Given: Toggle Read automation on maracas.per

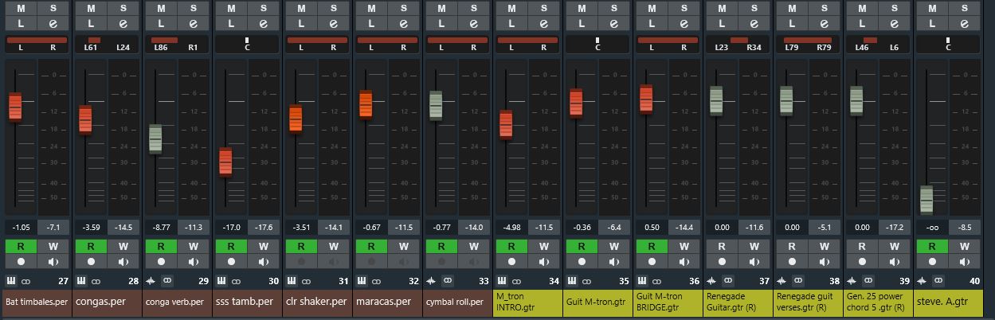Looking at the screenshot, I should (371, 246).
